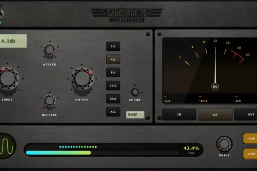The width and height of the screenshot is (257, 171).
Task: Click the dotted peak indicator above THD bar
Action: [78, 147]
